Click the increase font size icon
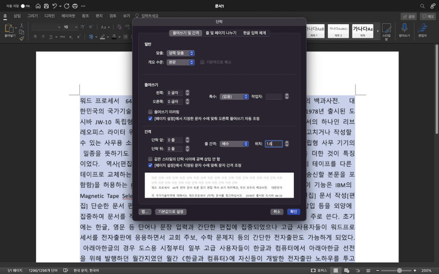Image resolution: width=439 pixels, height=274 pixels. pyautogui.click(x=83, y=27)
